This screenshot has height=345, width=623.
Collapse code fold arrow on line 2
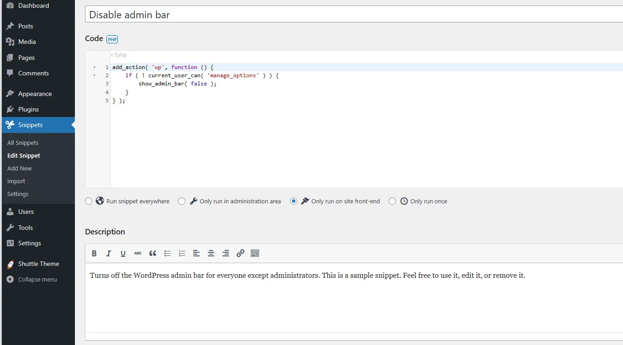[x=95, y=75]
